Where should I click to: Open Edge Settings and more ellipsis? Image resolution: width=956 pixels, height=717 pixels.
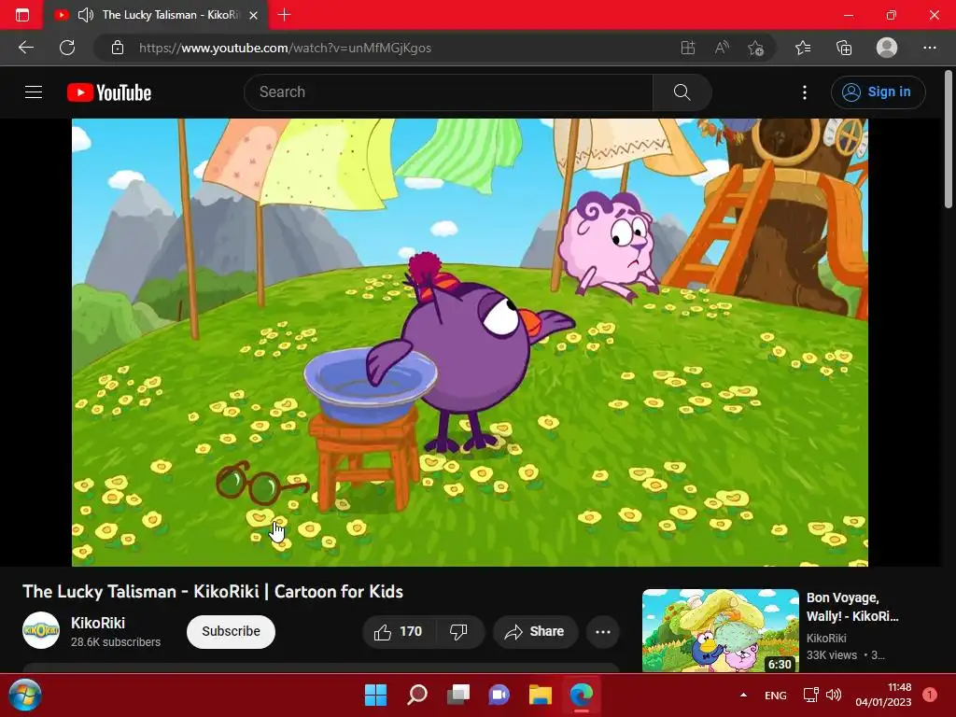click(930, 48)
